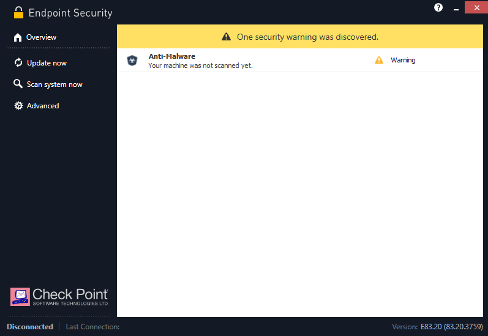This screenshot has height=336, width=488.
Task: Click the Overview home icon
Action: (x=18, y=38)
